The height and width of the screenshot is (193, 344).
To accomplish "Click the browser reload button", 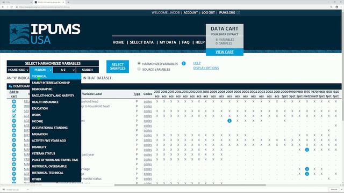I will tap(11, 7).
